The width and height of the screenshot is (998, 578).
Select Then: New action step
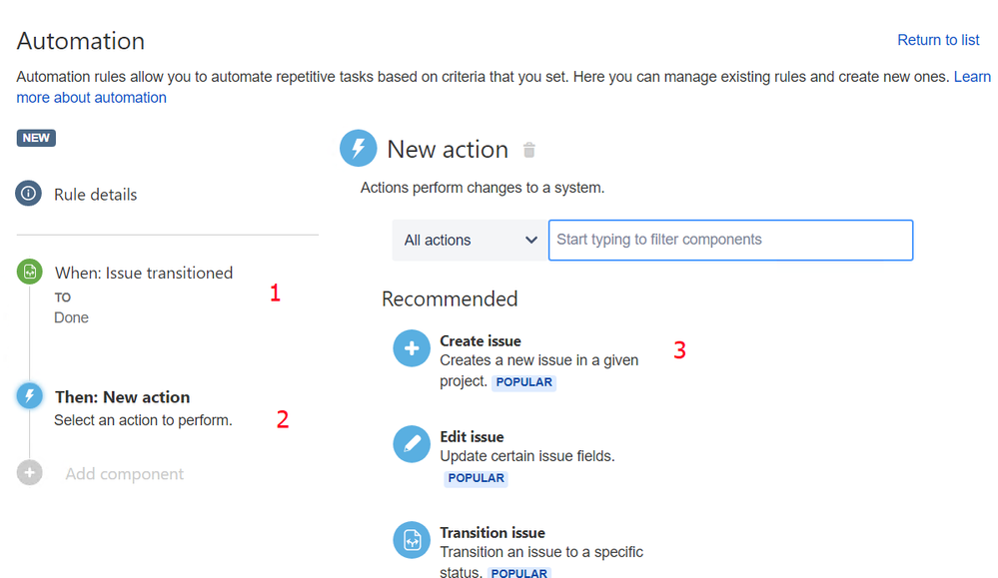click(x=122, y=396)
